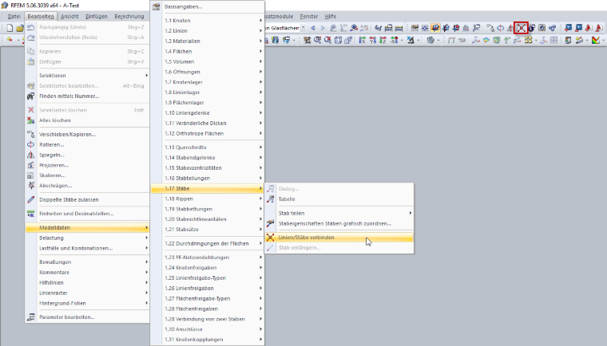Click the multicolor results display icon
This screenshot has height=346, width=607.
pyautogui.click(x=595, y=40)
